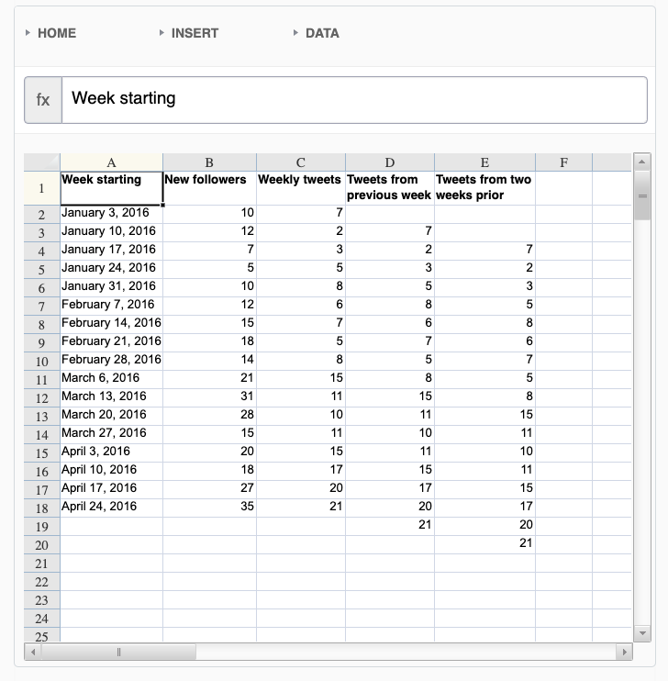Click the scroll right arrow of horizontal scrollbar
This screenshot has height=681, width=668.
pos(624,652)
